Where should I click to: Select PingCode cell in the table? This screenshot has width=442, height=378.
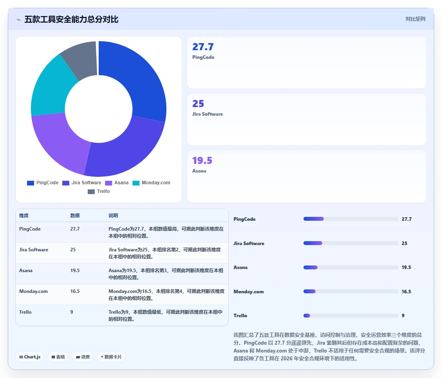click(x=30, y=229)
